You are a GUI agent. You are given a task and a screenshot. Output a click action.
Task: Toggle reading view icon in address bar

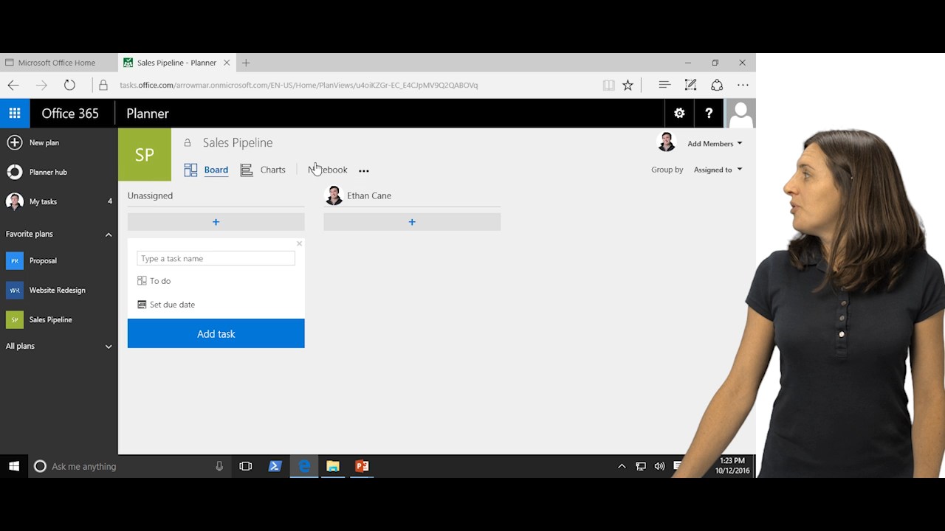[x=608, y=85]
